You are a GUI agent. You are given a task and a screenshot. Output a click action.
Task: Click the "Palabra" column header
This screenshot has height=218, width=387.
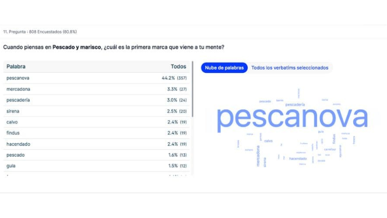(x=16, y=67)
